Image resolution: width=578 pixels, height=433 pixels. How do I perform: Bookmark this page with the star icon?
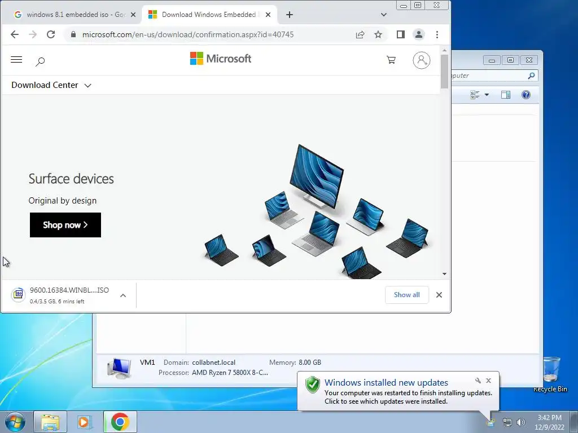click(x=378, y=34)
